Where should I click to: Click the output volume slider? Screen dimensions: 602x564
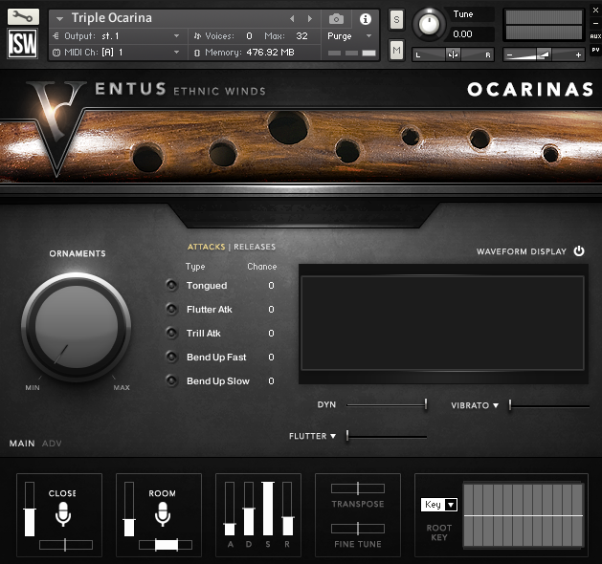[x=544, y=54]
